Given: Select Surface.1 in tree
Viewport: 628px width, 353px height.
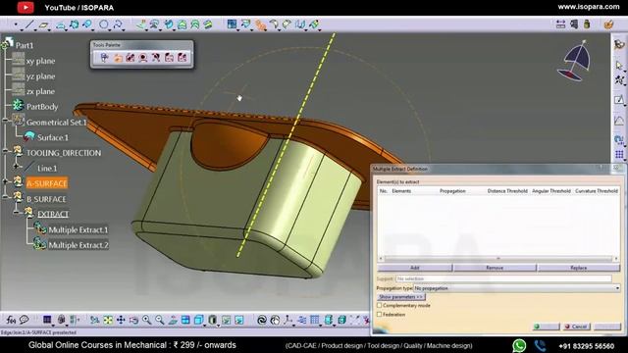Looking at the screenshot, I should (52, 137).
